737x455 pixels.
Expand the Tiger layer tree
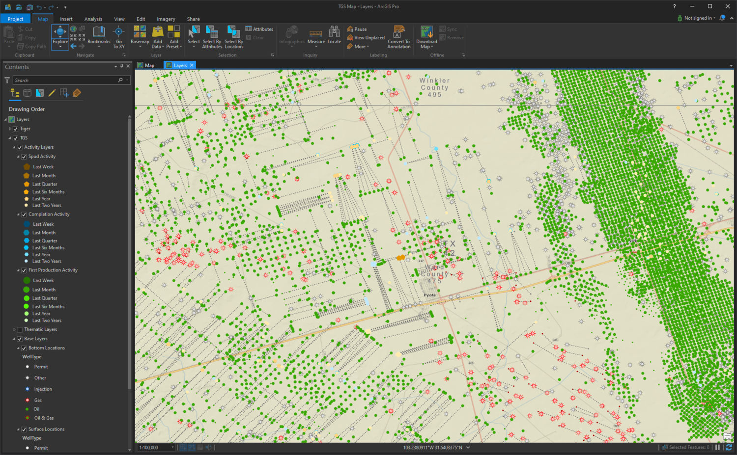click(x=10, y=129)
